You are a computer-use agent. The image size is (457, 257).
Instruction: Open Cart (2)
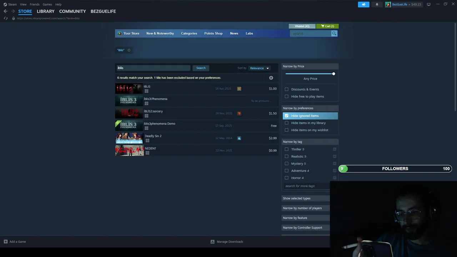pos(327,26)
